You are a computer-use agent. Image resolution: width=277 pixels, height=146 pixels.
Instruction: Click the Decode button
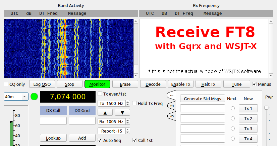click(x=153, y=84)
